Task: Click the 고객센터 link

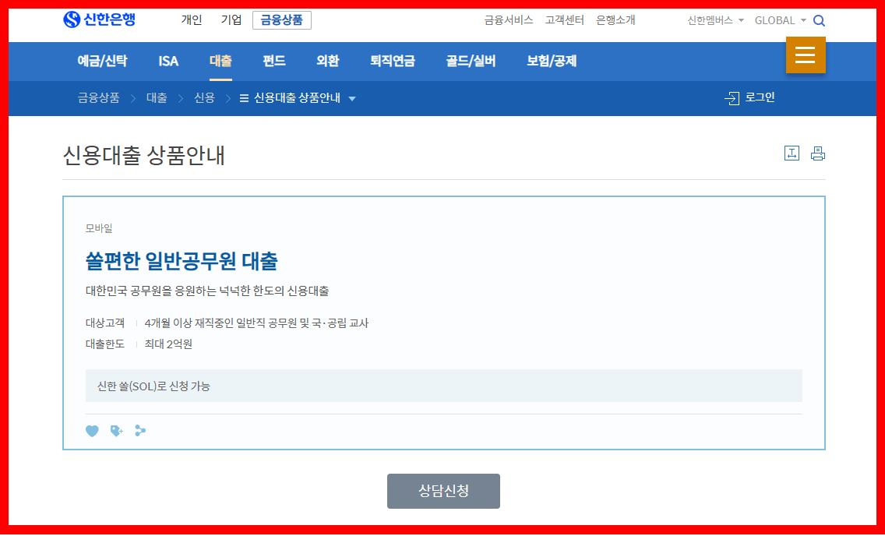Action: pyautogui.click(x=564, y=20)
